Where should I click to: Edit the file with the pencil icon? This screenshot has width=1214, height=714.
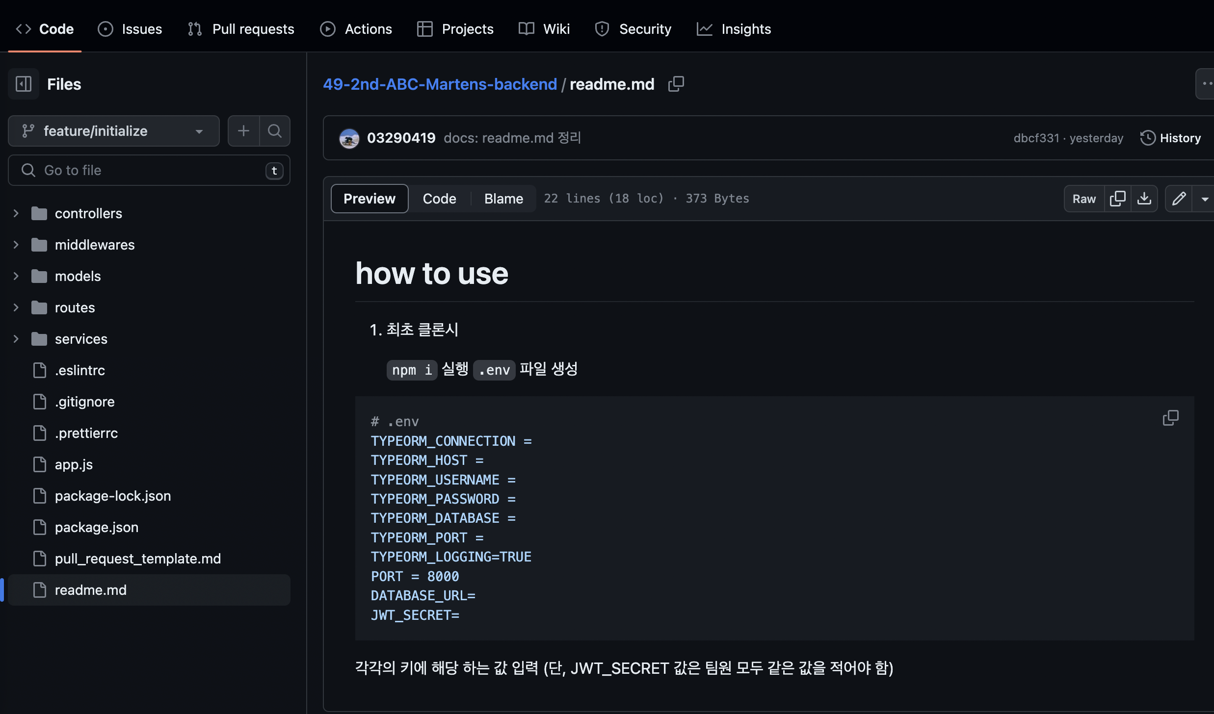(x=1179, y=199)
